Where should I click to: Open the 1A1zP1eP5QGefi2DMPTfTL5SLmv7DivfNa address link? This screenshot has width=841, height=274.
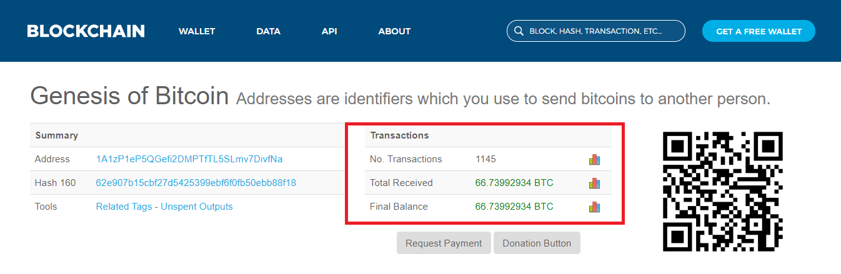click(189, 159)
